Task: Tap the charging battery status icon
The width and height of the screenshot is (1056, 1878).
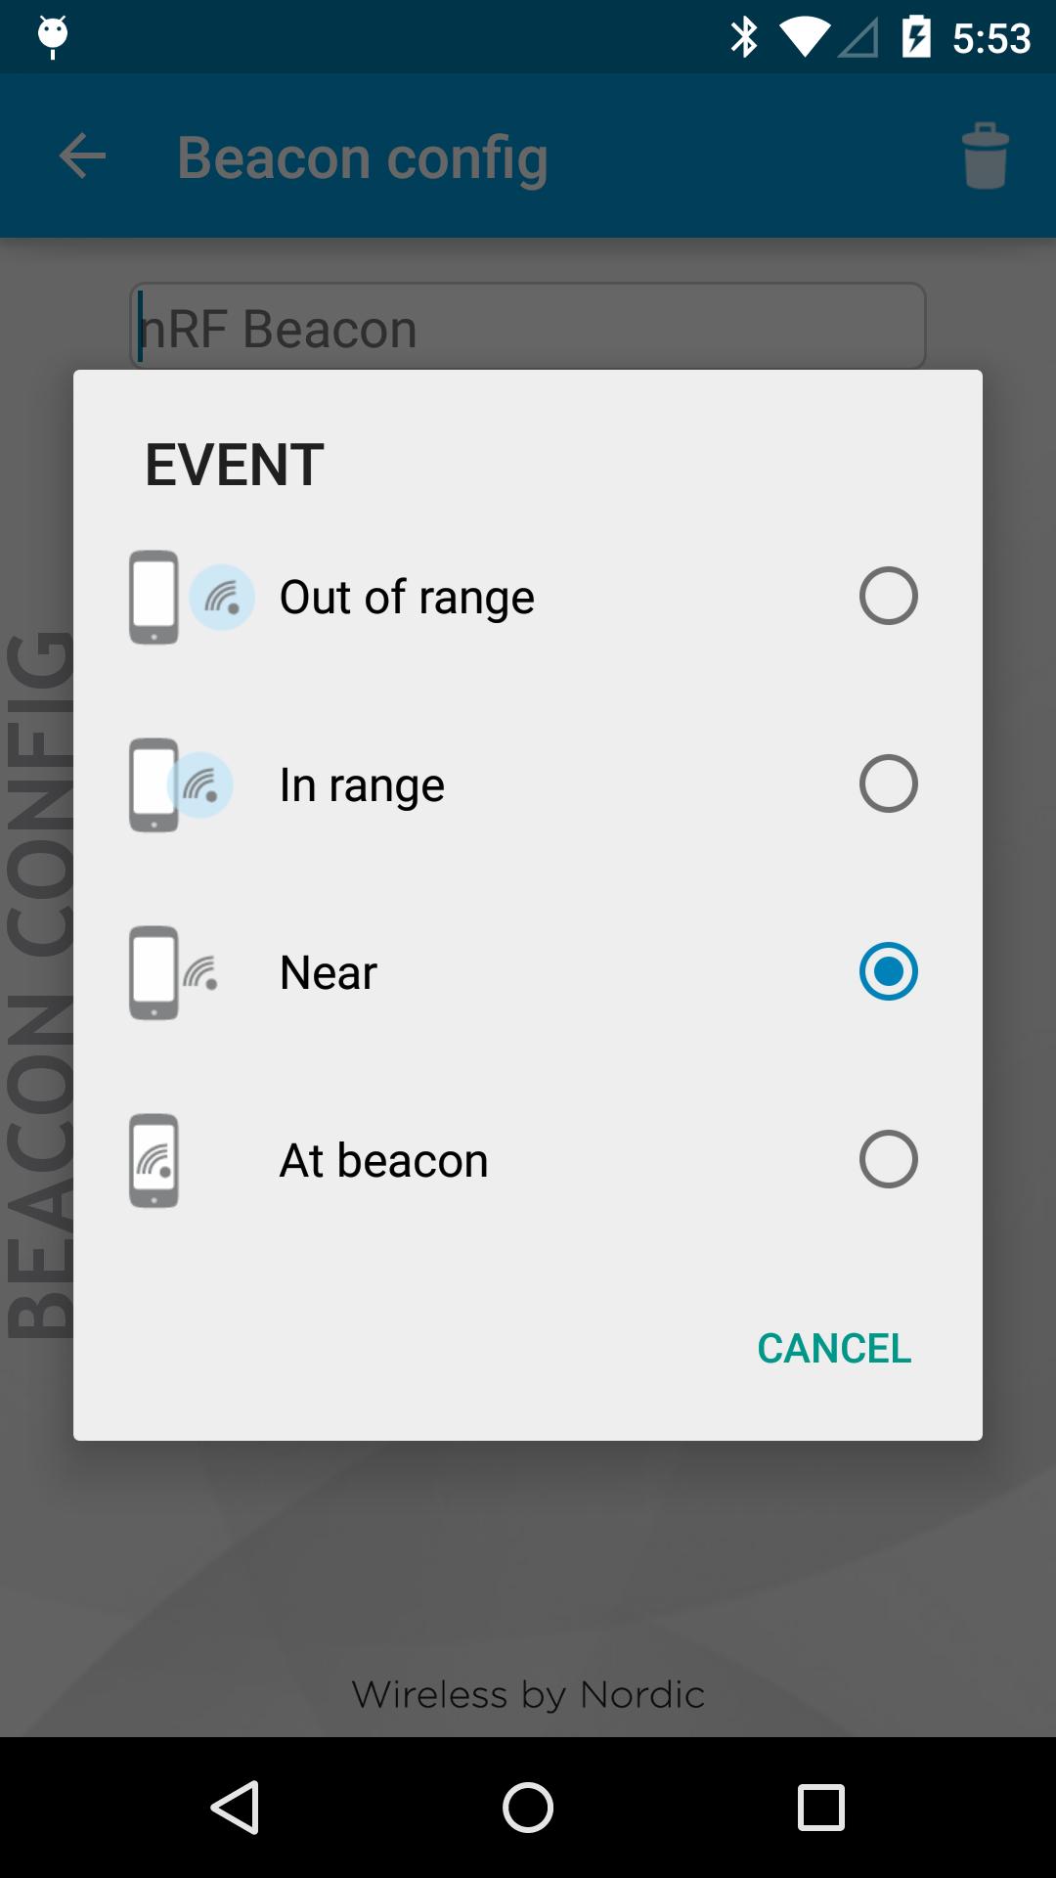Action: [917, 36]
